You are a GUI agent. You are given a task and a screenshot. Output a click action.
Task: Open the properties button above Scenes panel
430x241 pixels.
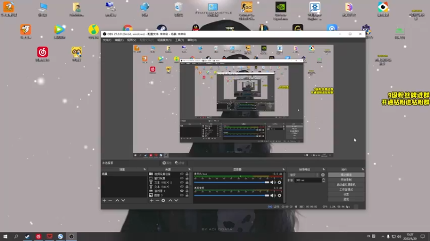pyautogui.click(x=167, y=163)
